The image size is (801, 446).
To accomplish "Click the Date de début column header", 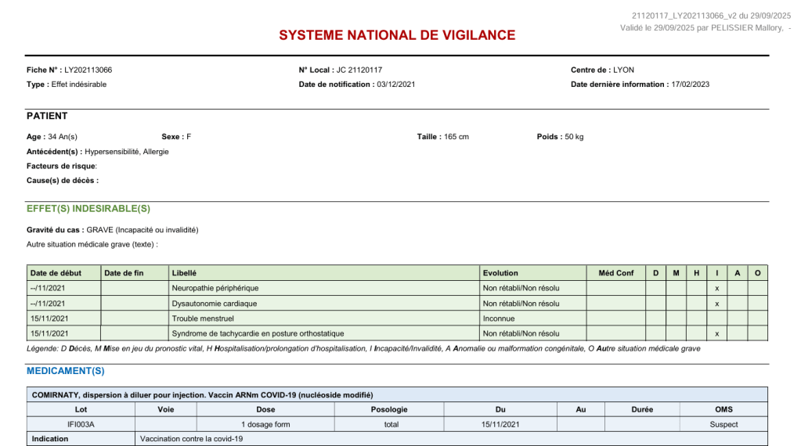I will [56, 273].
